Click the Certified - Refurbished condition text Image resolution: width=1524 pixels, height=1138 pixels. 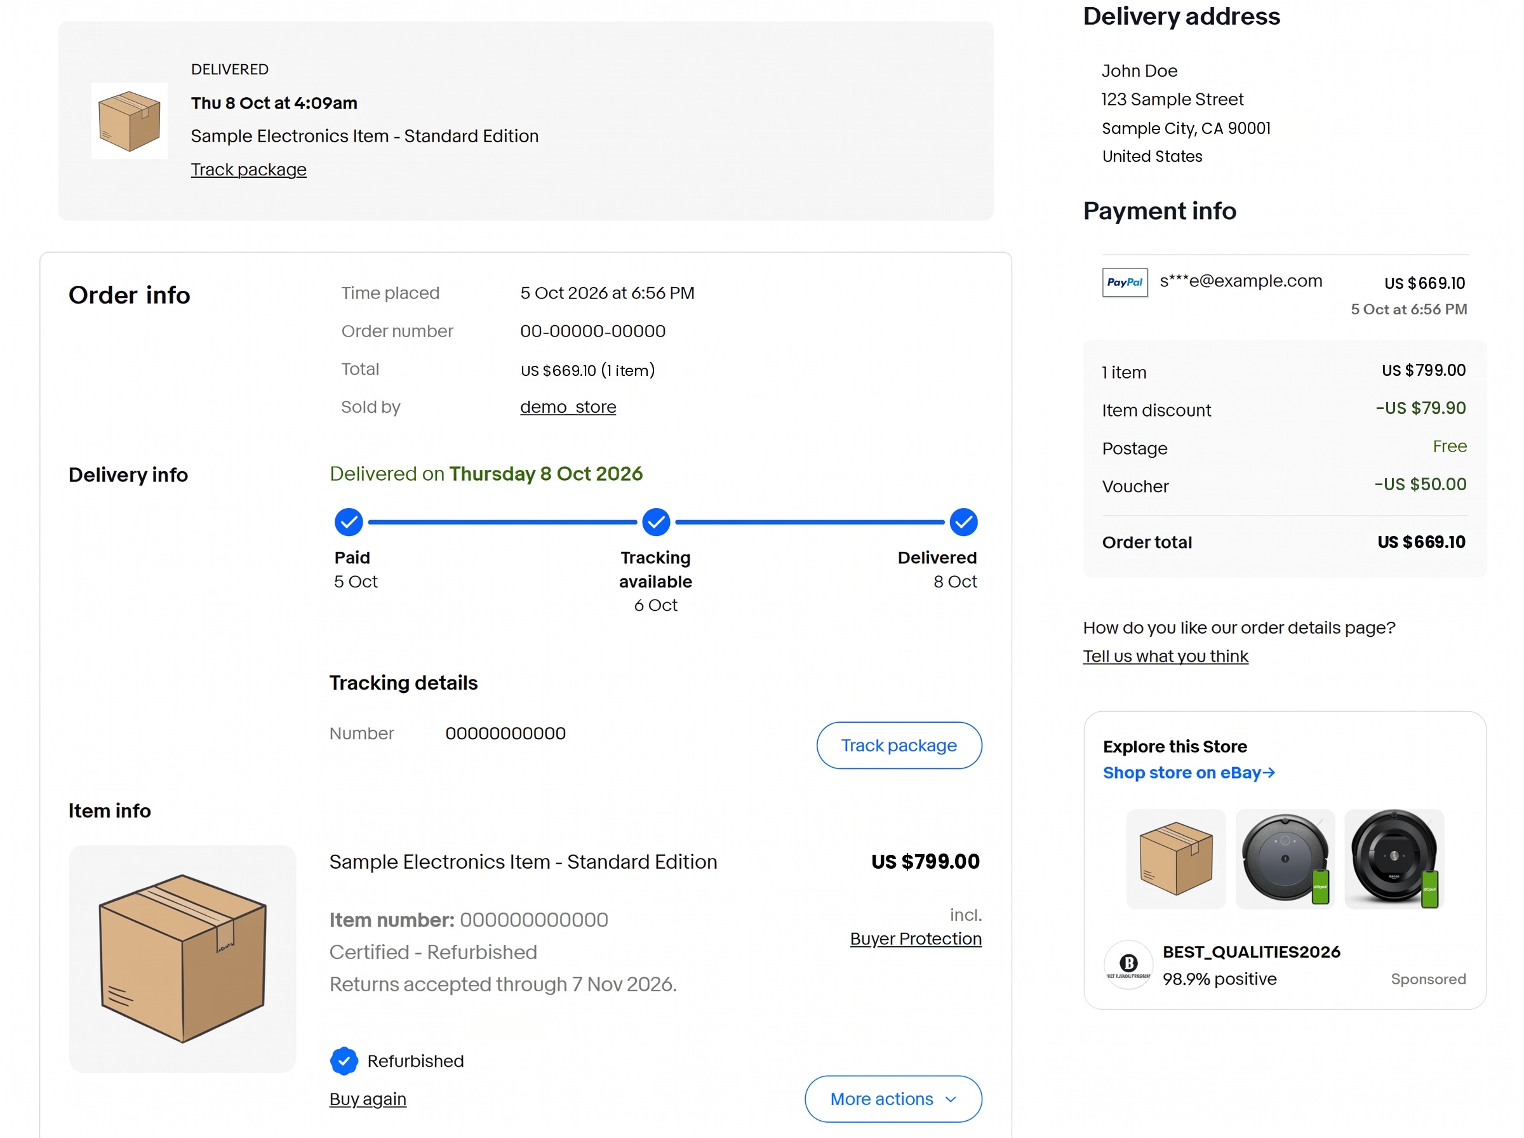pos(432,951)
